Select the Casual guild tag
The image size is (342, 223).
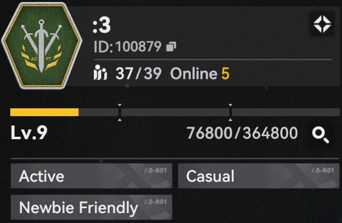259,176
